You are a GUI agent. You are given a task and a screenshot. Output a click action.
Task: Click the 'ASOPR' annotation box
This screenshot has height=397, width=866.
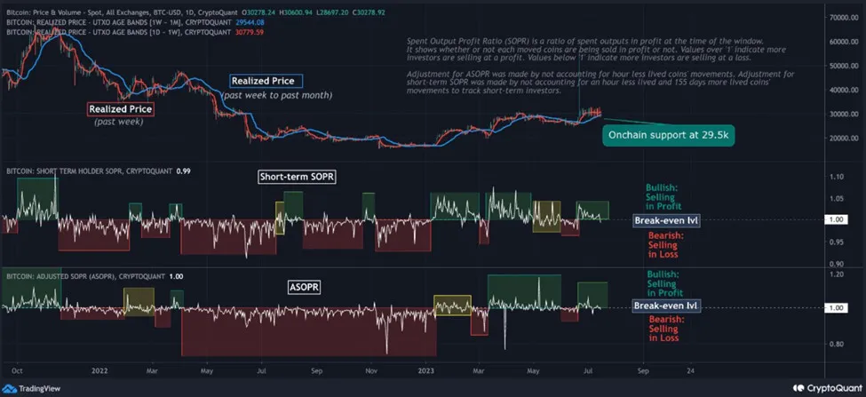(x=304, y=287)
